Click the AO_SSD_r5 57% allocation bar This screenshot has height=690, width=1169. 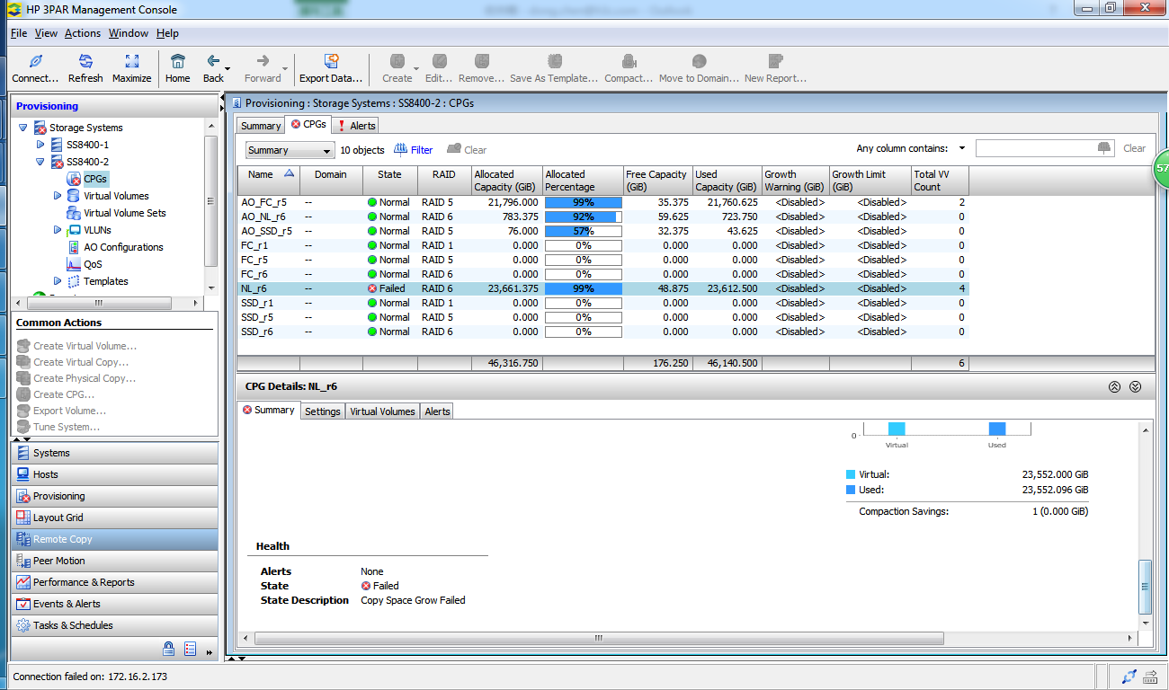click(x=583, y=231)
